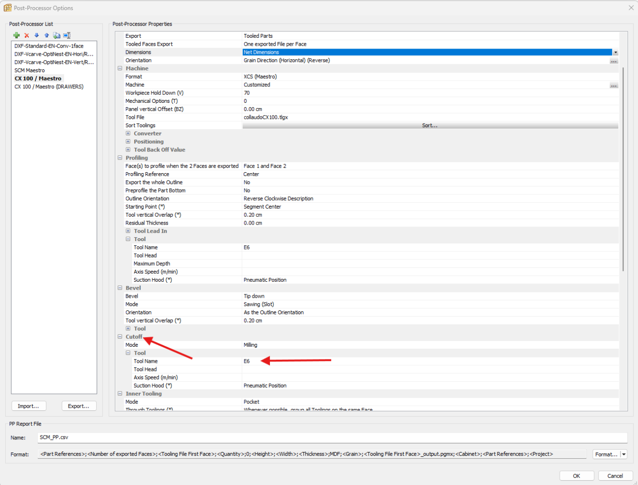Viewport: 638px width, 485px height.
Task: Move selected post-processor down with blue arrow
Action: tap(36, 35)
